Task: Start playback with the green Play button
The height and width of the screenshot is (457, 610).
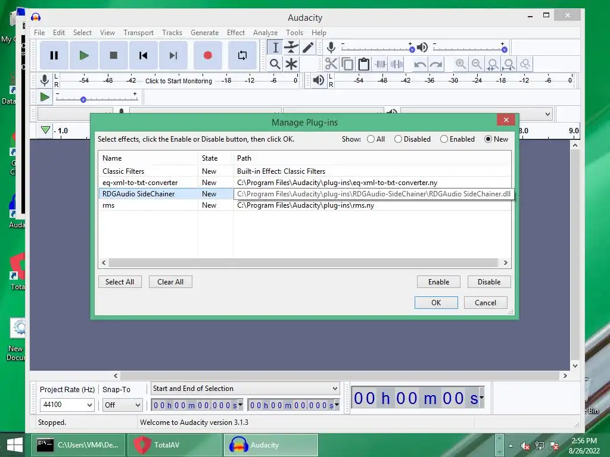Action: click(83, 55)
